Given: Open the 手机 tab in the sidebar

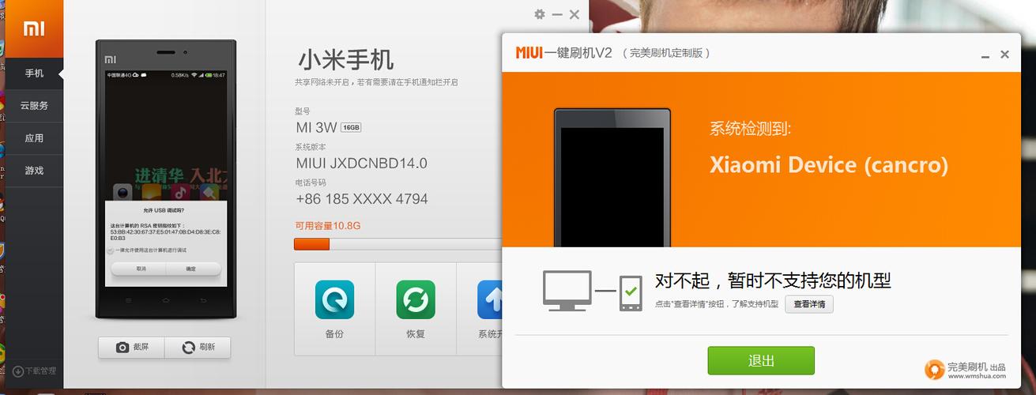Looking at the screenshot, I should [34, 73].
